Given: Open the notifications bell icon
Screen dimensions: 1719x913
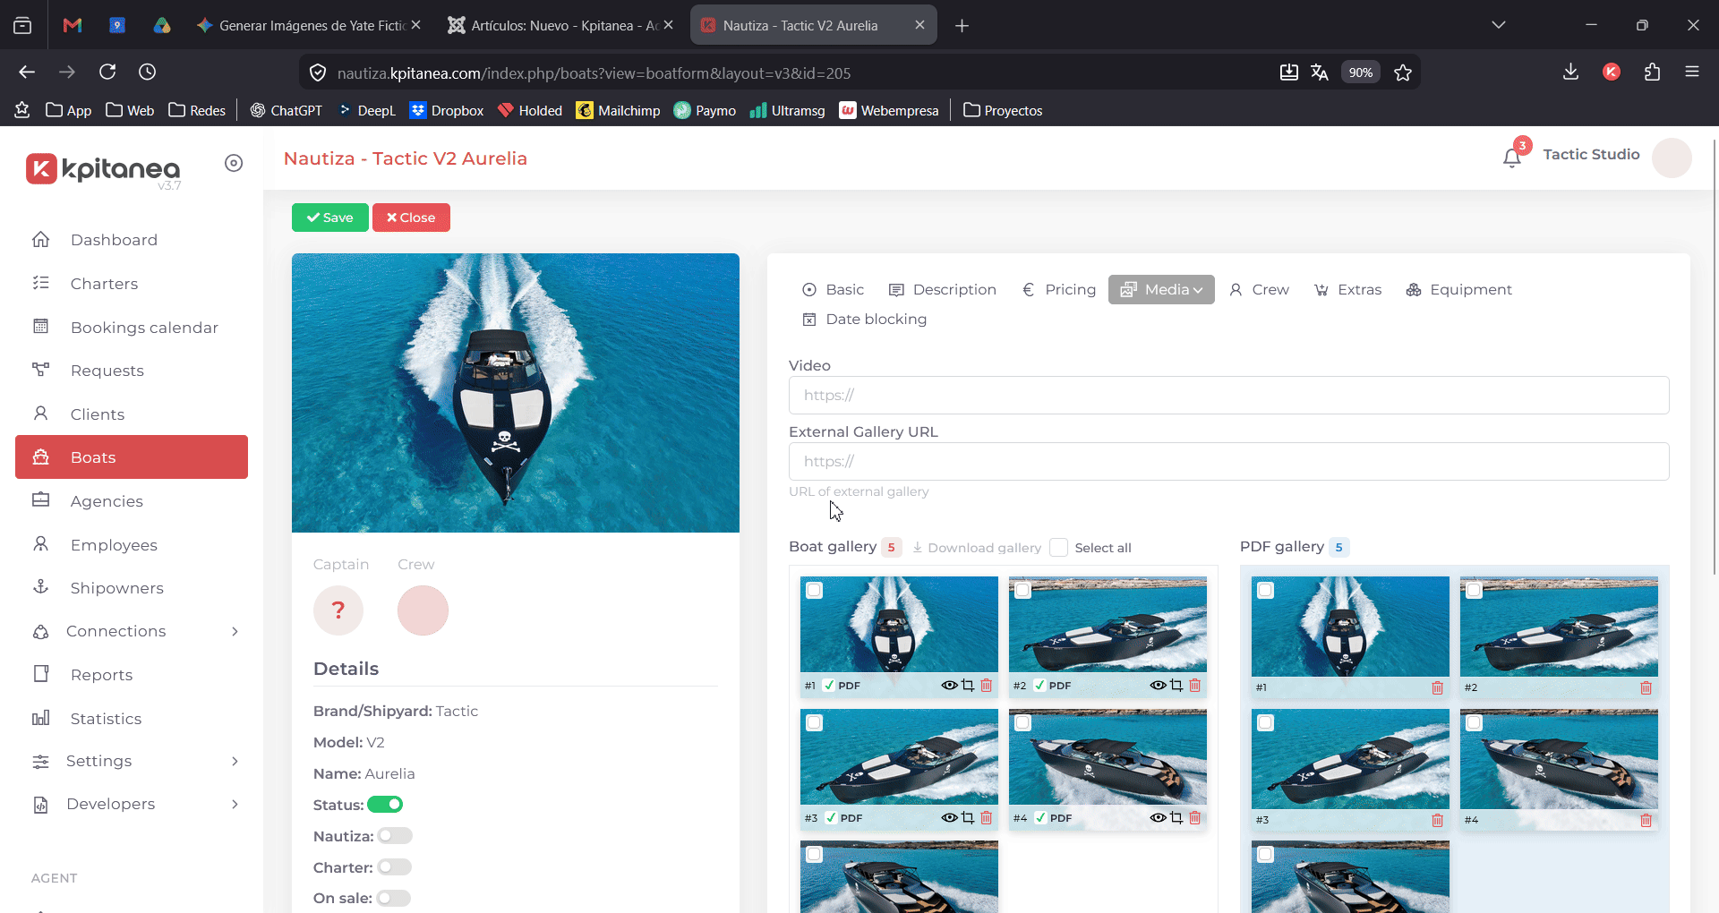Looking at the screenshot, I should pos(1512,157).
